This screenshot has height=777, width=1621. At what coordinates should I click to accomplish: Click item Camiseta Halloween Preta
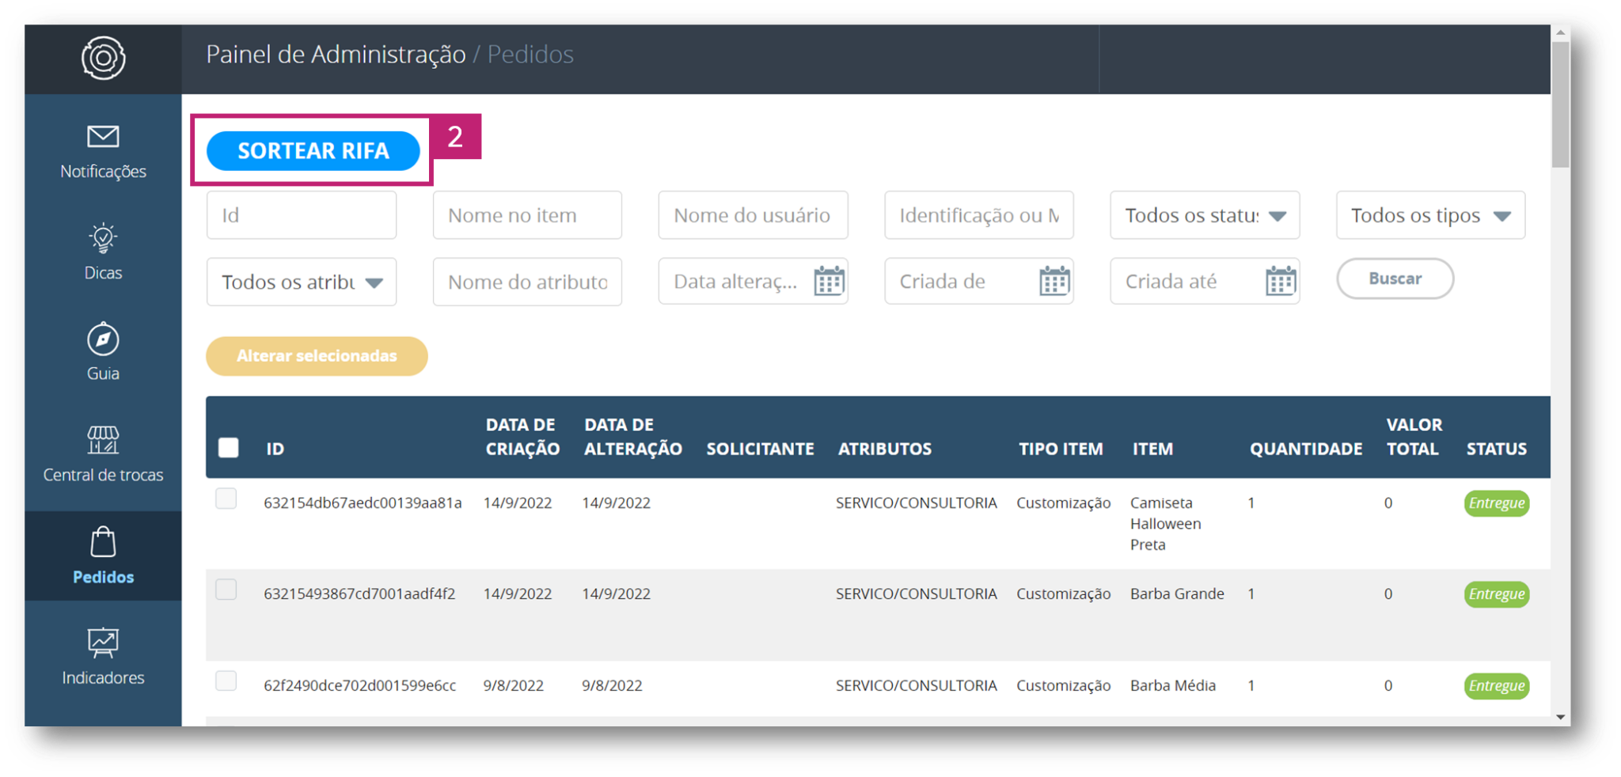click(1165, 524)
